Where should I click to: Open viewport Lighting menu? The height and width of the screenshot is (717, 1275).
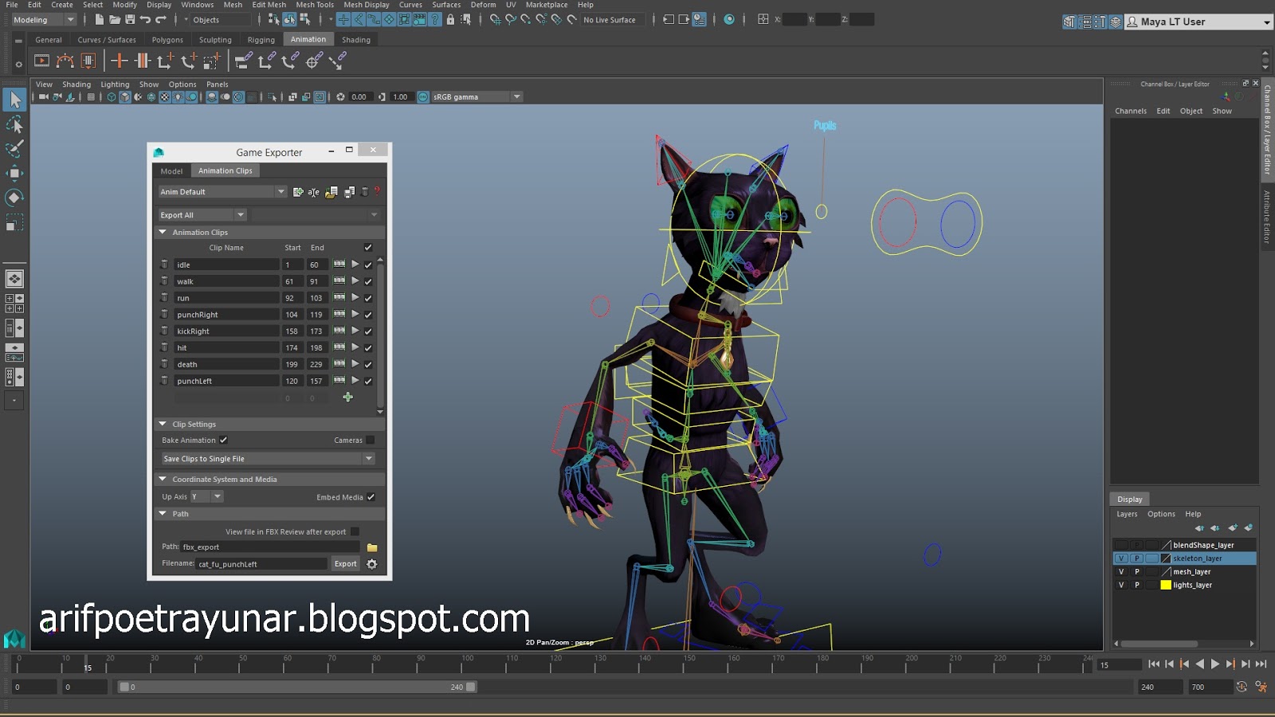coord(115,84)
